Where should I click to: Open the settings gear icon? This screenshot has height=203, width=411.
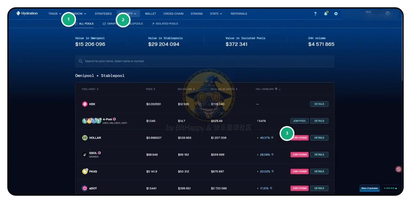pos(336,14)
